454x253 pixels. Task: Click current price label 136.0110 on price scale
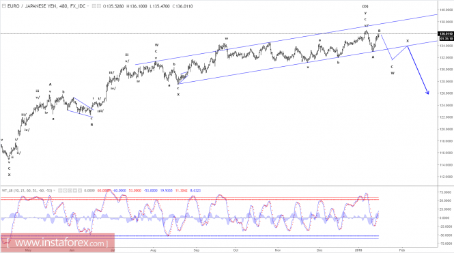pyautogui.click(x=446, y=34)
